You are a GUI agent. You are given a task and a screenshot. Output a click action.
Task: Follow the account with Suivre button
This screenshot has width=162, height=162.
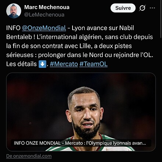(x=123, y=8)
